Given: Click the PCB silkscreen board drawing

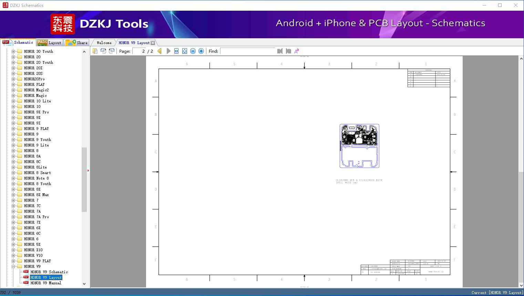Looking at the screenshot, I should (x=359, y=146).
